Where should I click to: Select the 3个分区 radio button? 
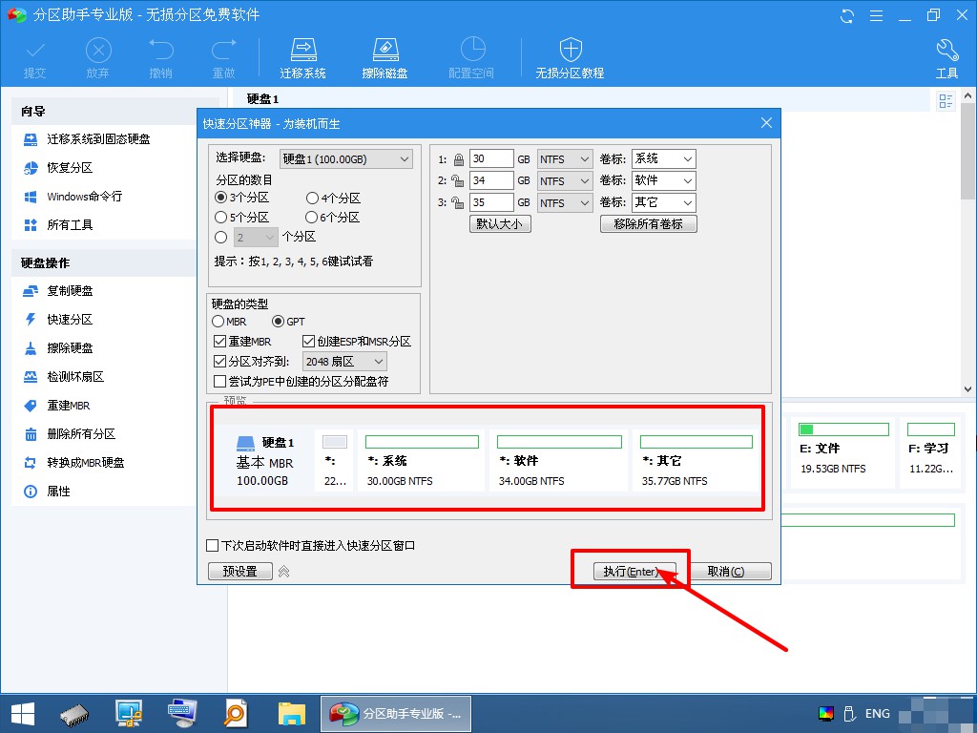[220, 198]
